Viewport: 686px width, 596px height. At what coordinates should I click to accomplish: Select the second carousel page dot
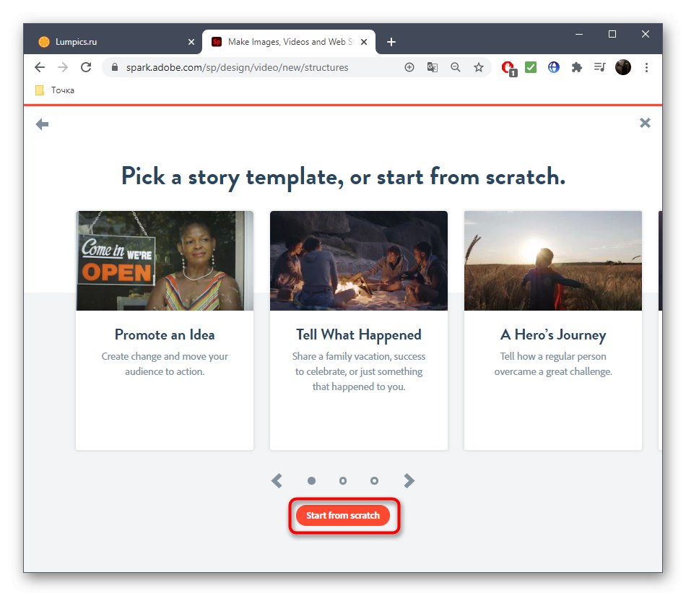tap(343, 480)
